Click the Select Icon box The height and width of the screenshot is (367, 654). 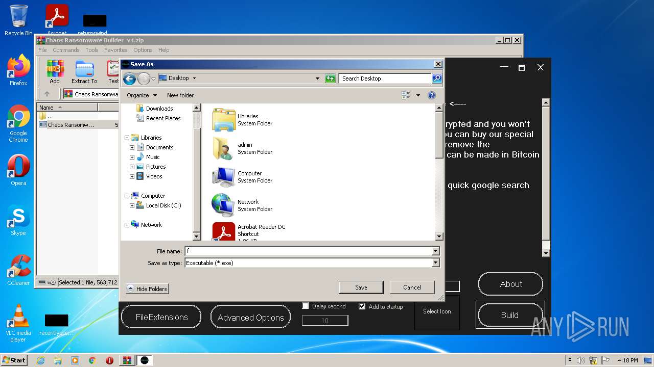(x=437, y=312)
